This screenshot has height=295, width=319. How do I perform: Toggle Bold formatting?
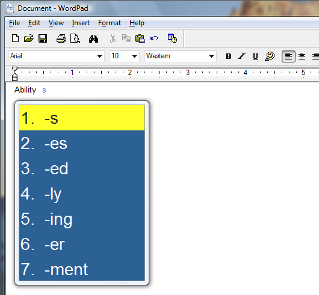tap(228, 56)
